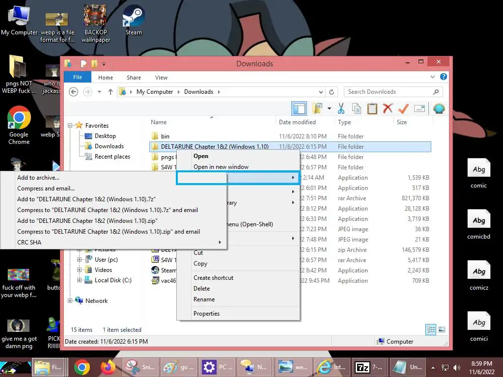Select the comicz font file on desktop
Screen dimensions: 503x377
478,275
